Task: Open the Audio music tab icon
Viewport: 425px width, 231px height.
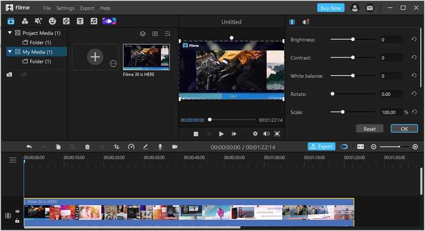Action: (x=94, y=21)
